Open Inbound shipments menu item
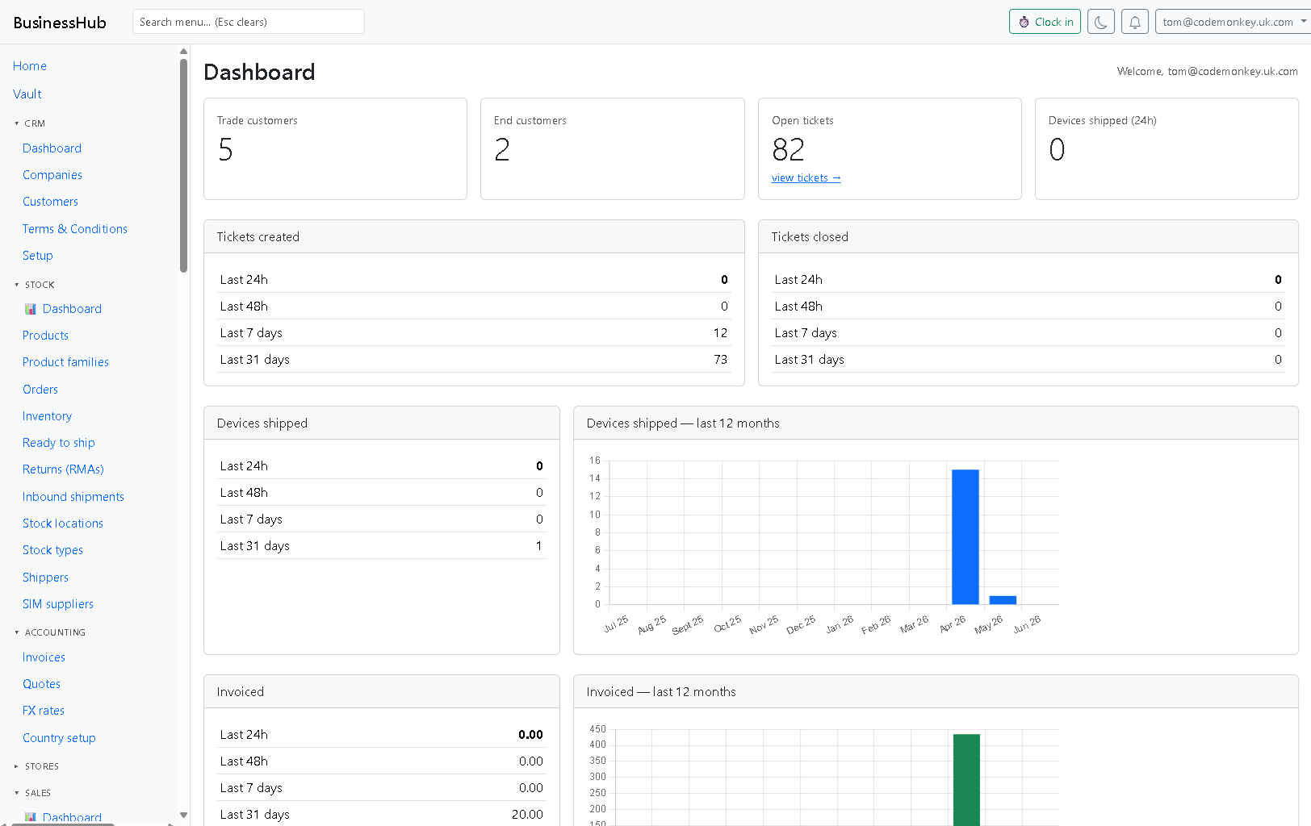Viewport: 1311px width, 826px height. point(73,497)
